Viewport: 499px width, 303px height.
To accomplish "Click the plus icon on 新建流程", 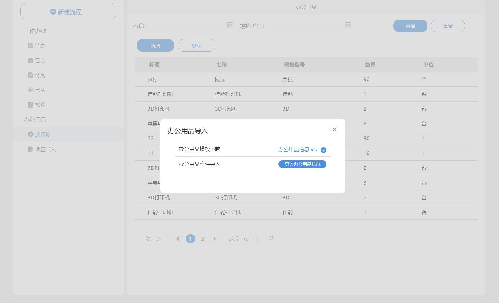I will point(53,12).
